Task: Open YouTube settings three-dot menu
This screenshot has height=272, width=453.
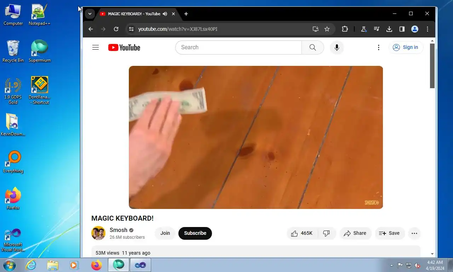Action: (379, 47)
